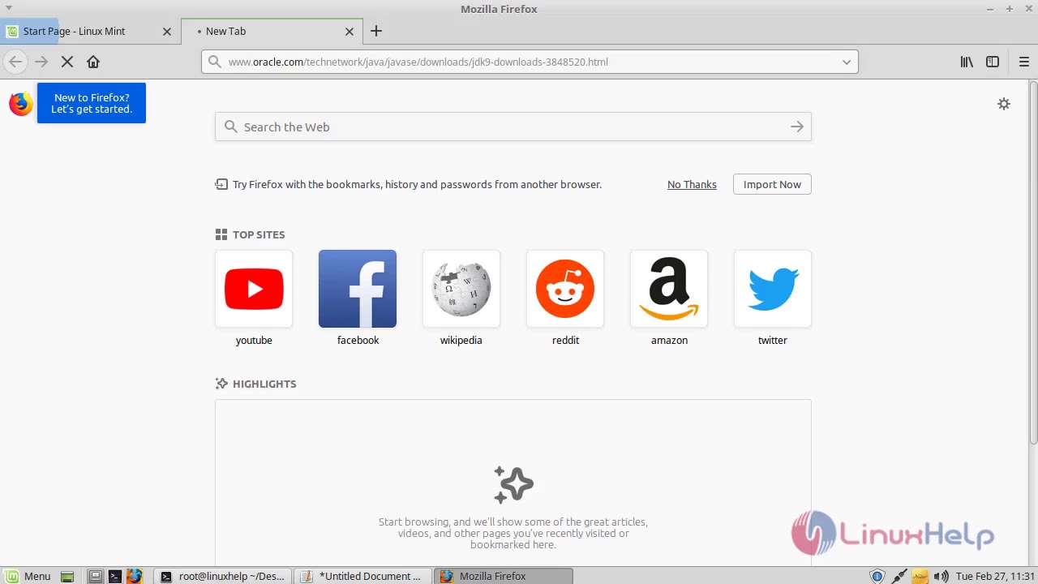Click the page vertical scrollbar

tap(1033, 262)
